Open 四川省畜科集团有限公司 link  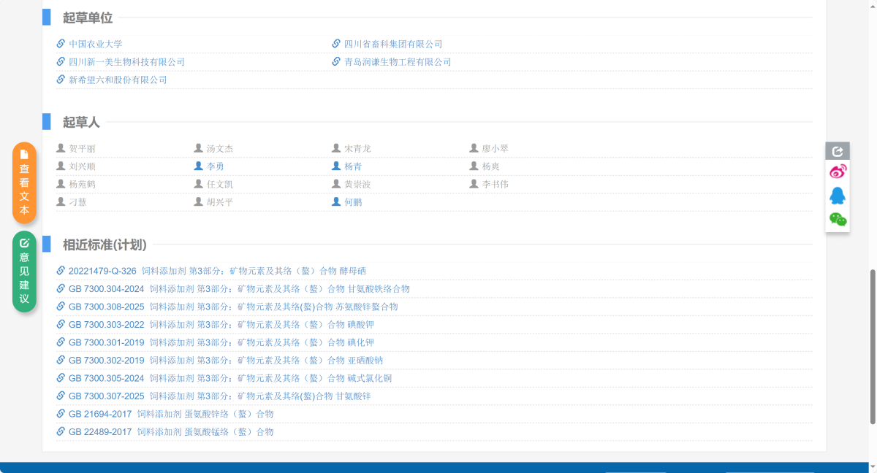click(x=393, y=44)
